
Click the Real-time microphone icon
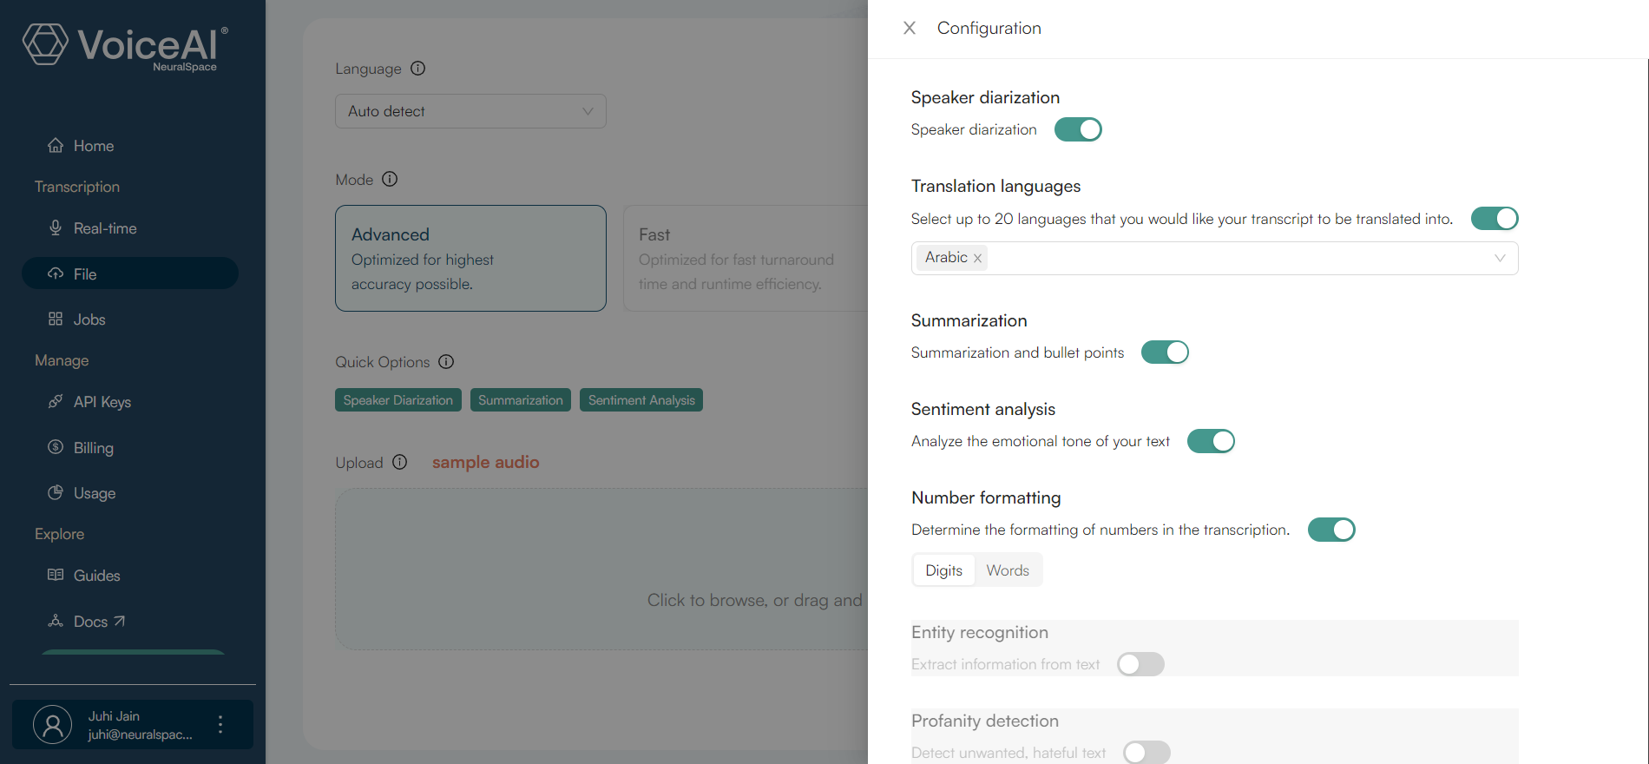click(56, 228)
